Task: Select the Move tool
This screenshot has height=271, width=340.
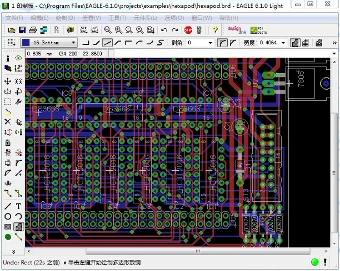Action: tap(8, 81)
